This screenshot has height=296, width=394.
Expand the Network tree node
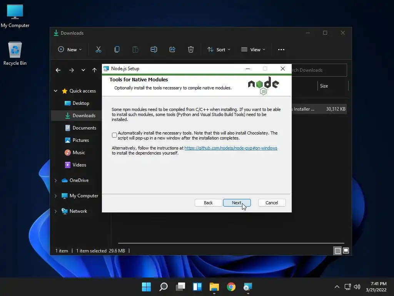[x=55, y=211]
